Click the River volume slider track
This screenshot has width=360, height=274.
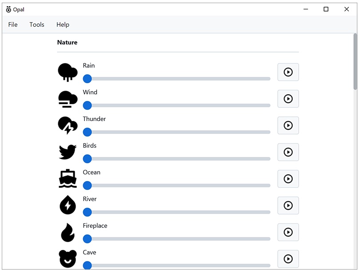[x=178, y=212]
